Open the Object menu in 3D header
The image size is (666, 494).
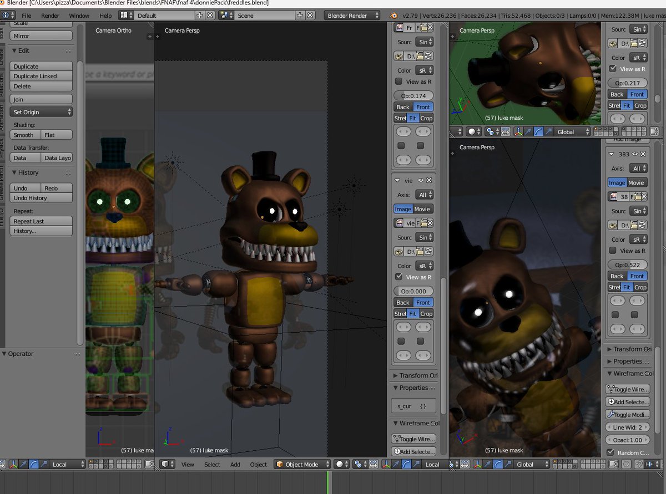pos(258,465)
